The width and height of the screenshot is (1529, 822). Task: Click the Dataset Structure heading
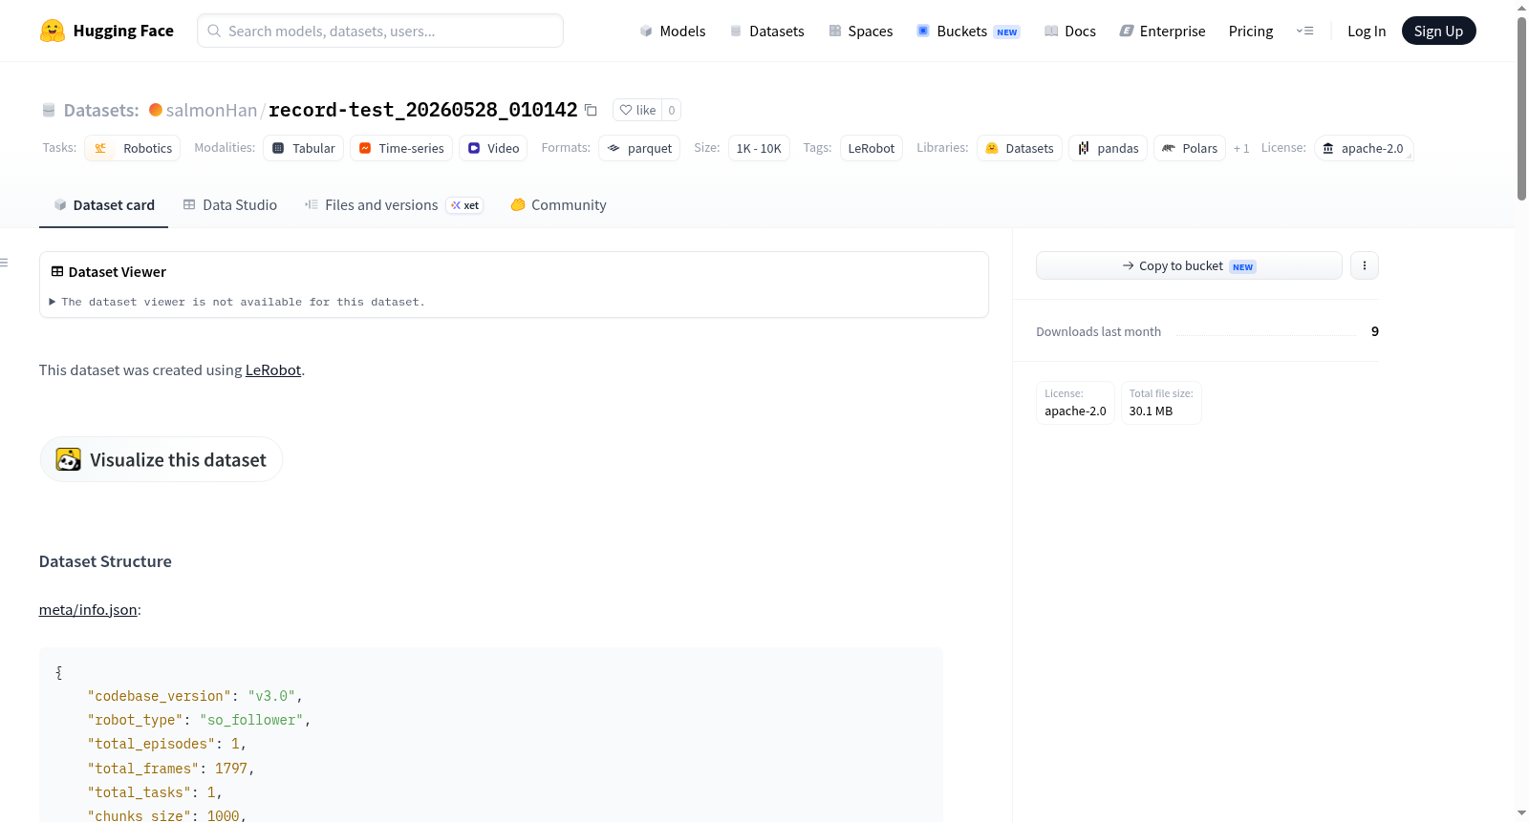(105, 561)
